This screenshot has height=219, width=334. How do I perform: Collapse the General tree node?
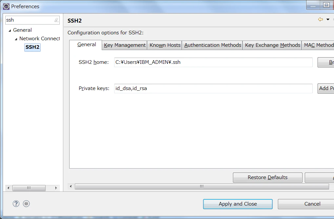pos(10,31)
